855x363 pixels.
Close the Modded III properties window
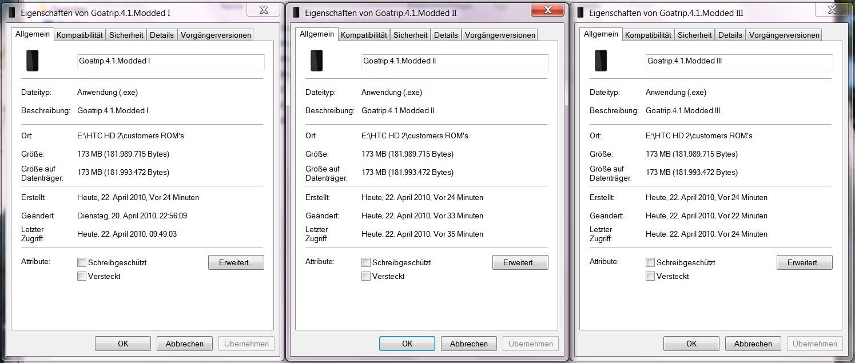(831, 9)
